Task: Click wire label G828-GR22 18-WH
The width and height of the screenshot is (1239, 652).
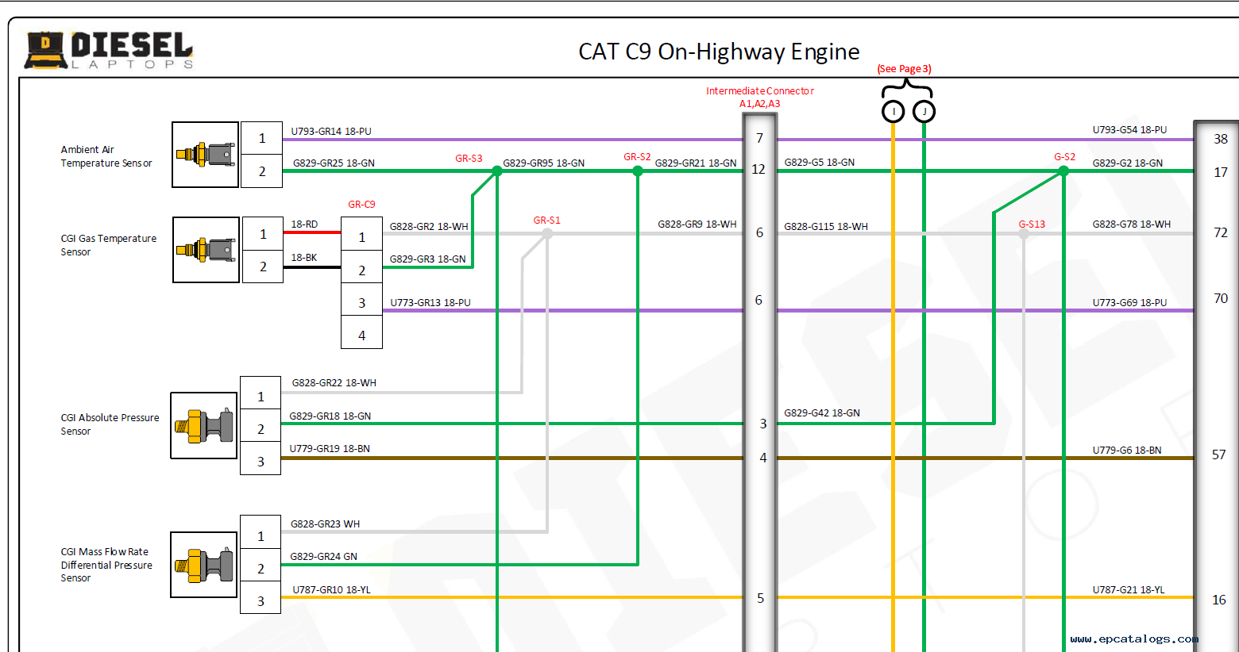Action: [334, 383]
